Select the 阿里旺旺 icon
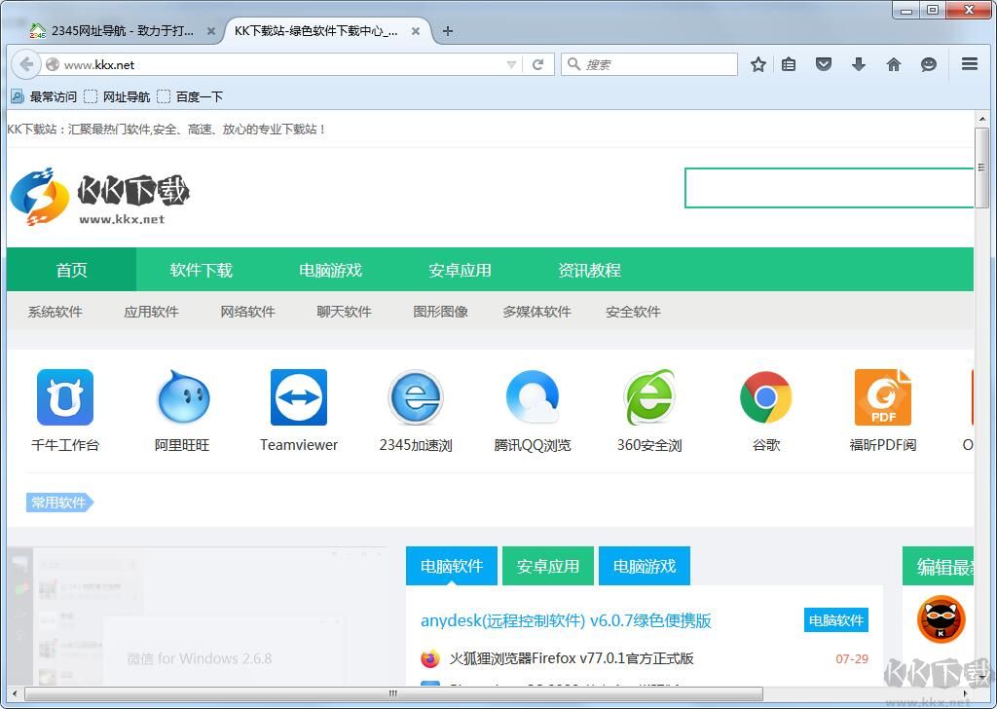The image size is (997, 709). point(181,396)
